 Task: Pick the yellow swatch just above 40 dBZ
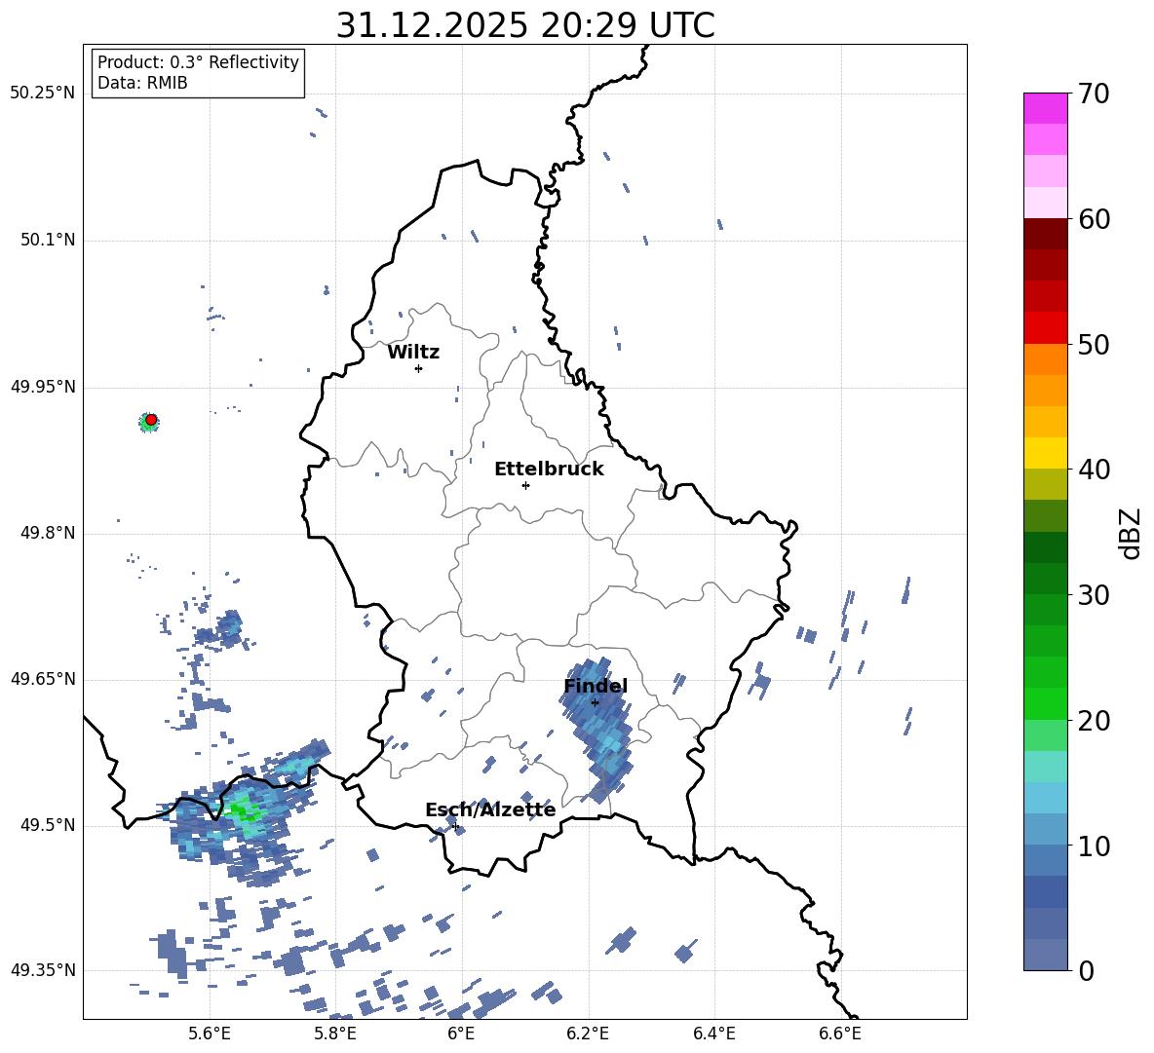pos(1045,453)
